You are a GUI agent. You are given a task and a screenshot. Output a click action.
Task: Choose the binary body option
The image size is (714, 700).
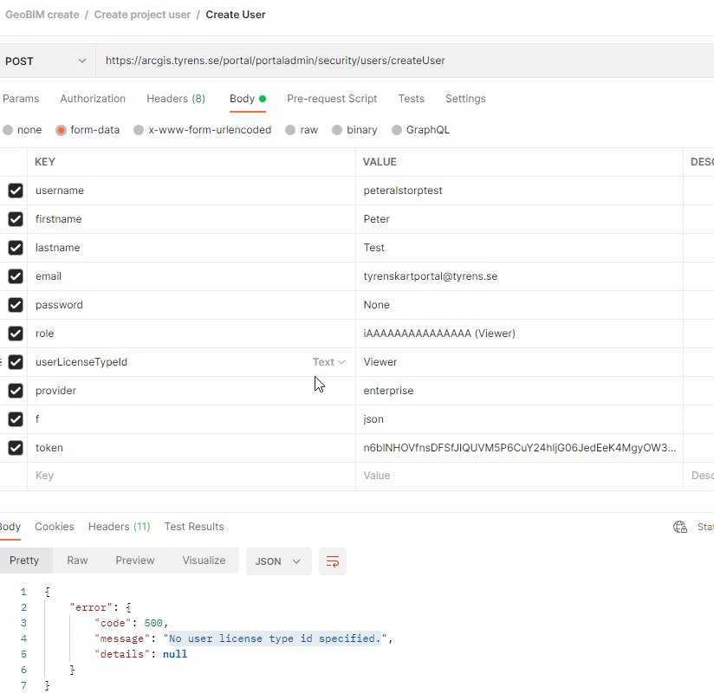click(x=354, y=128)
